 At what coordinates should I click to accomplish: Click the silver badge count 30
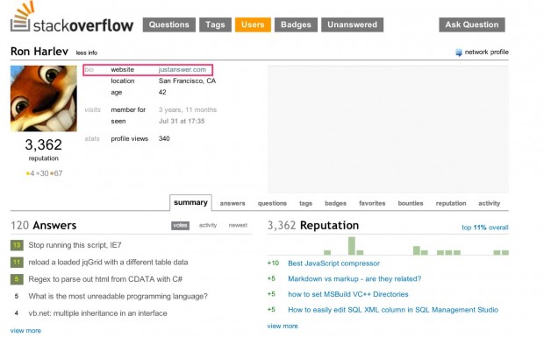42,173
